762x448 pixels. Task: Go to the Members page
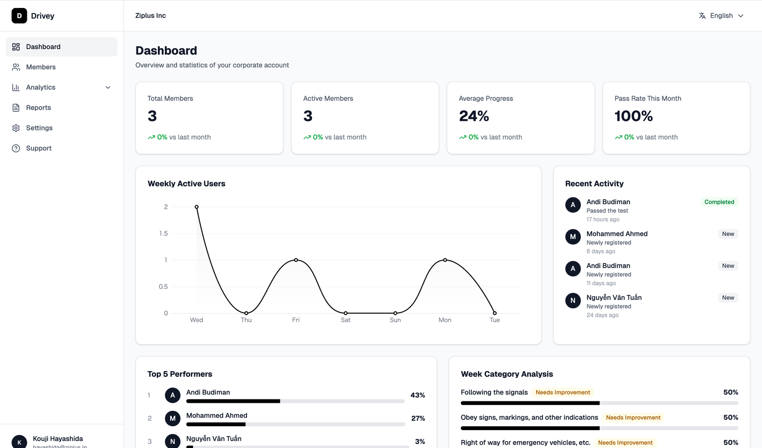[41, 67]
